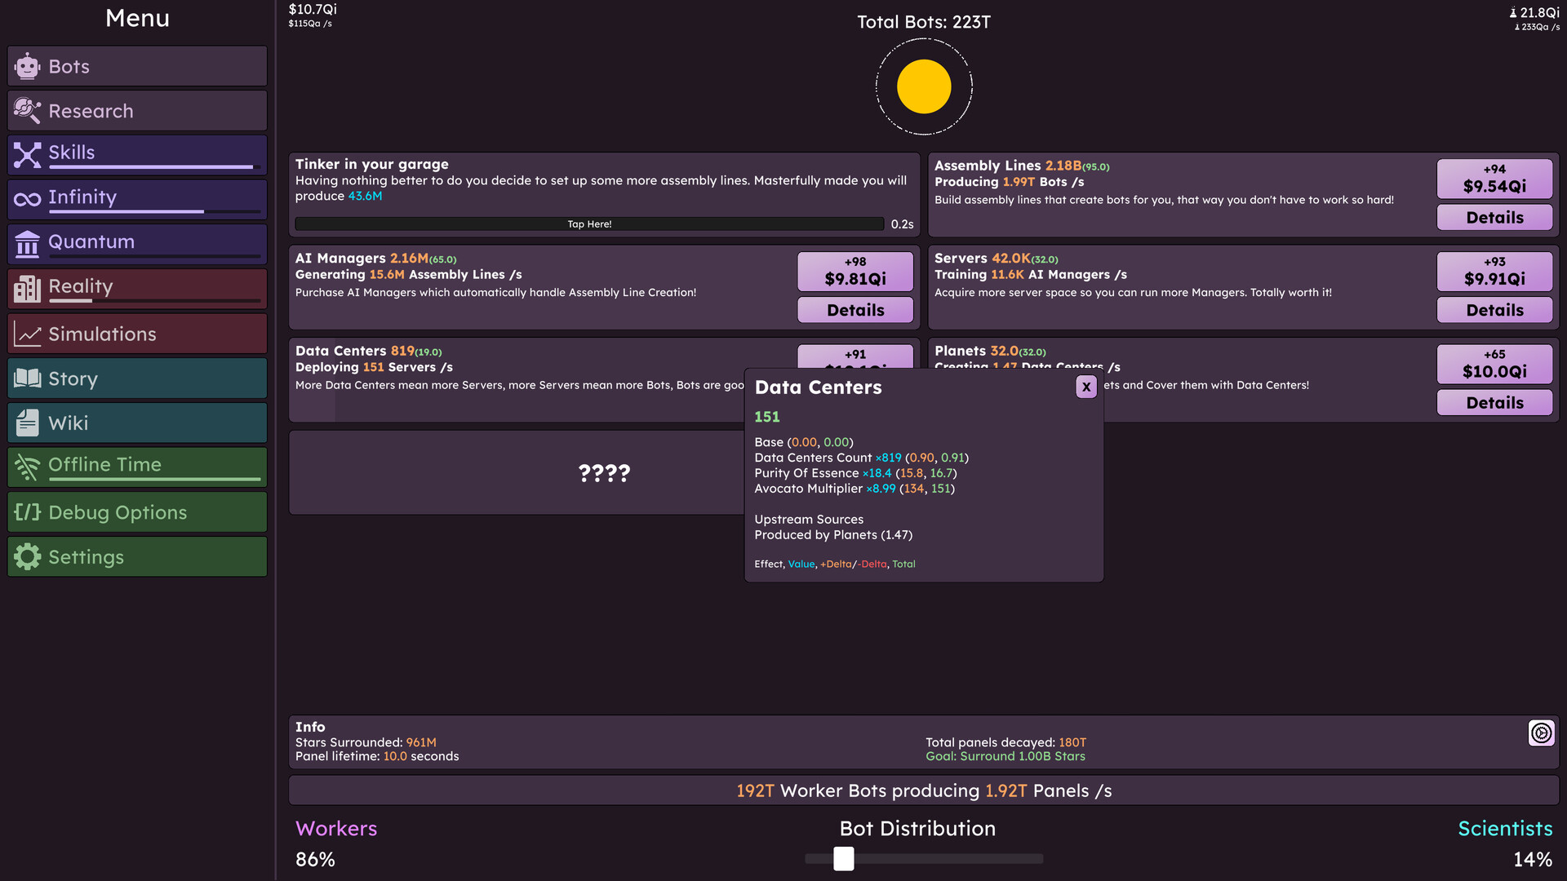This screenshot has width=1567, height=881.
Task: Open Details for AI Managers
Action: pyautogui.click(x=855, y=310)
